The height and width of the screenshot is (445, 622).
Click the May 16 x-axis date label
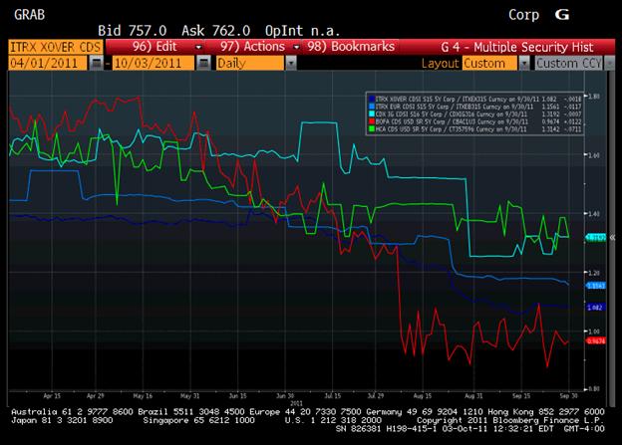click(143, 396)
